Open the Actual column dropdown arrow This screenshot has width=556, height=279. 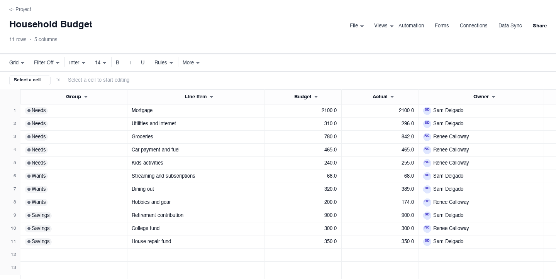point(392,97)
